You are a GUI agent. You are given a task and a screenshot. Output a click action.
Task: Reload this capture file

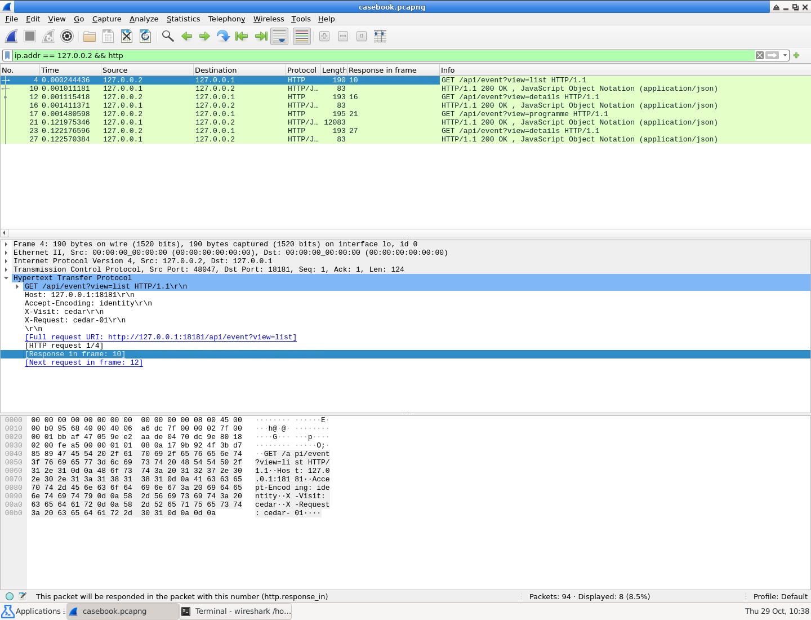point(145,36)
